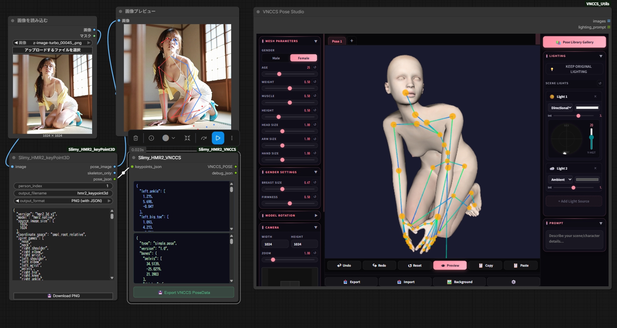Select Male gender option

tap(276, 58)
